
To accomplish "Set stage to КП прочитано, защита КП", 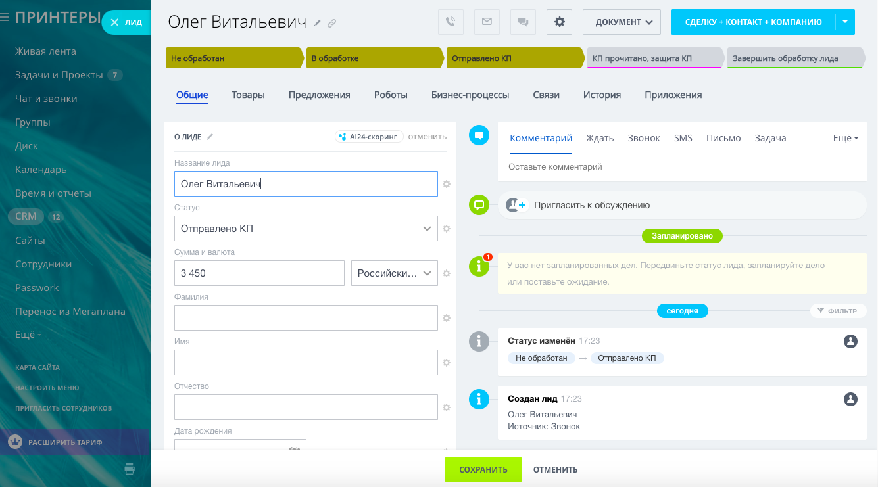I will 655,58.
